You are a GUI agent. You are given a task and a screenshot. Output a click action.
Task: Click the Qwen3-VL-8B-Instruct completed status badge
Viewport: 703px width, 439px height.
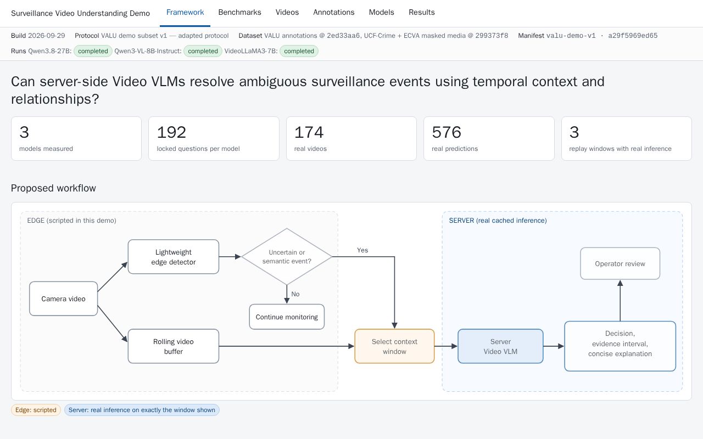(203, 51)
